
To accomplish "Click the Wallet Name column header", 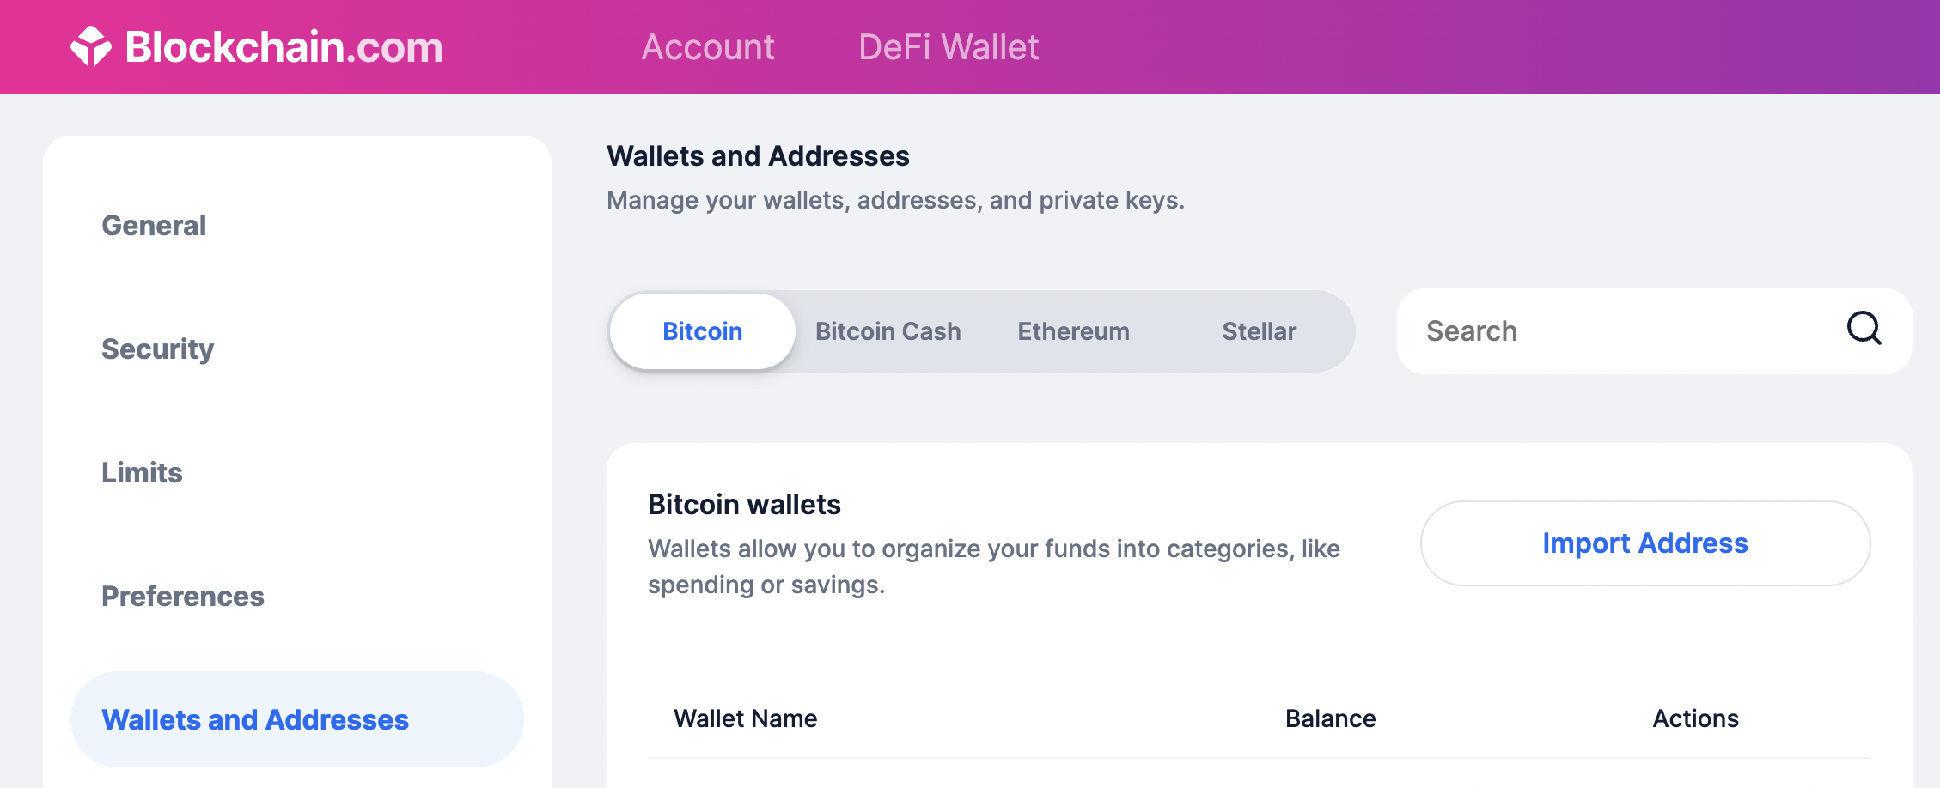I will tap(745, 718).
